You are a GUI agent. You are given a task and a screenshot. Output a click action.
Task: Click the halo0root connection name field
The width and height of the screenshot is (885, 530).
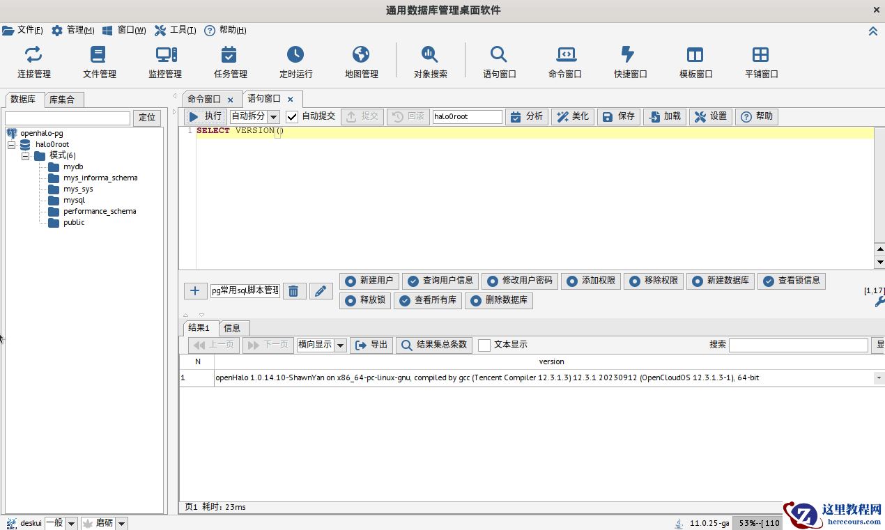(x=467, y=117)
